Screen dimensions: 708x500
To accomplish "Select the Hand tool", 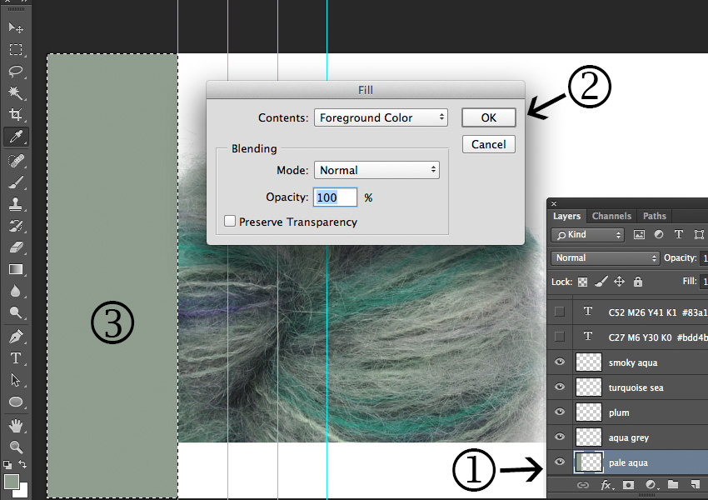I will (x=16, y=426).
